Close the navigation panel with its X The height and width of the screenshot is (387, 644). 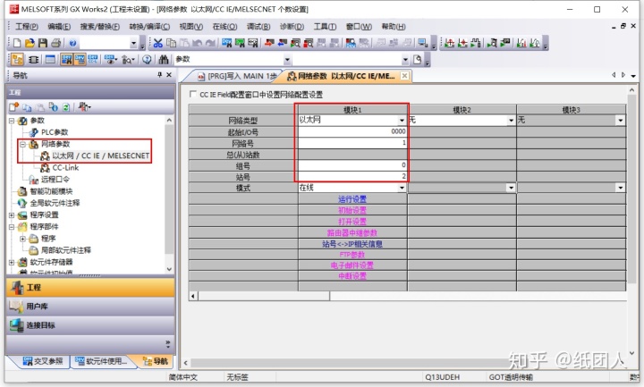[x=169, y=75]
